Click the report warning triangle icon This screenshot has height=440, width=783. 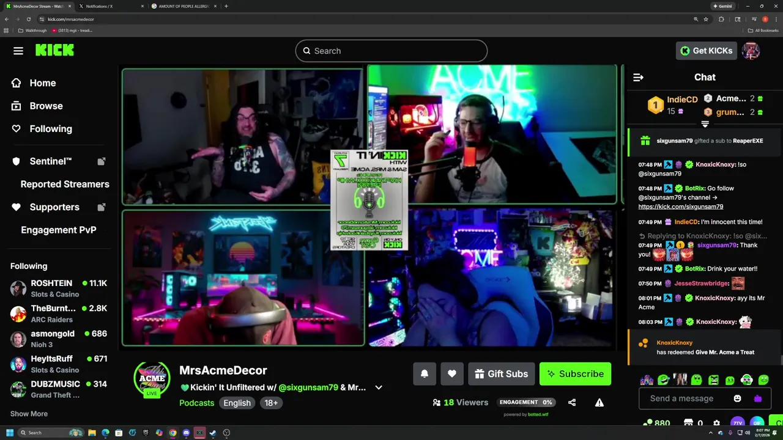point(599,402)
